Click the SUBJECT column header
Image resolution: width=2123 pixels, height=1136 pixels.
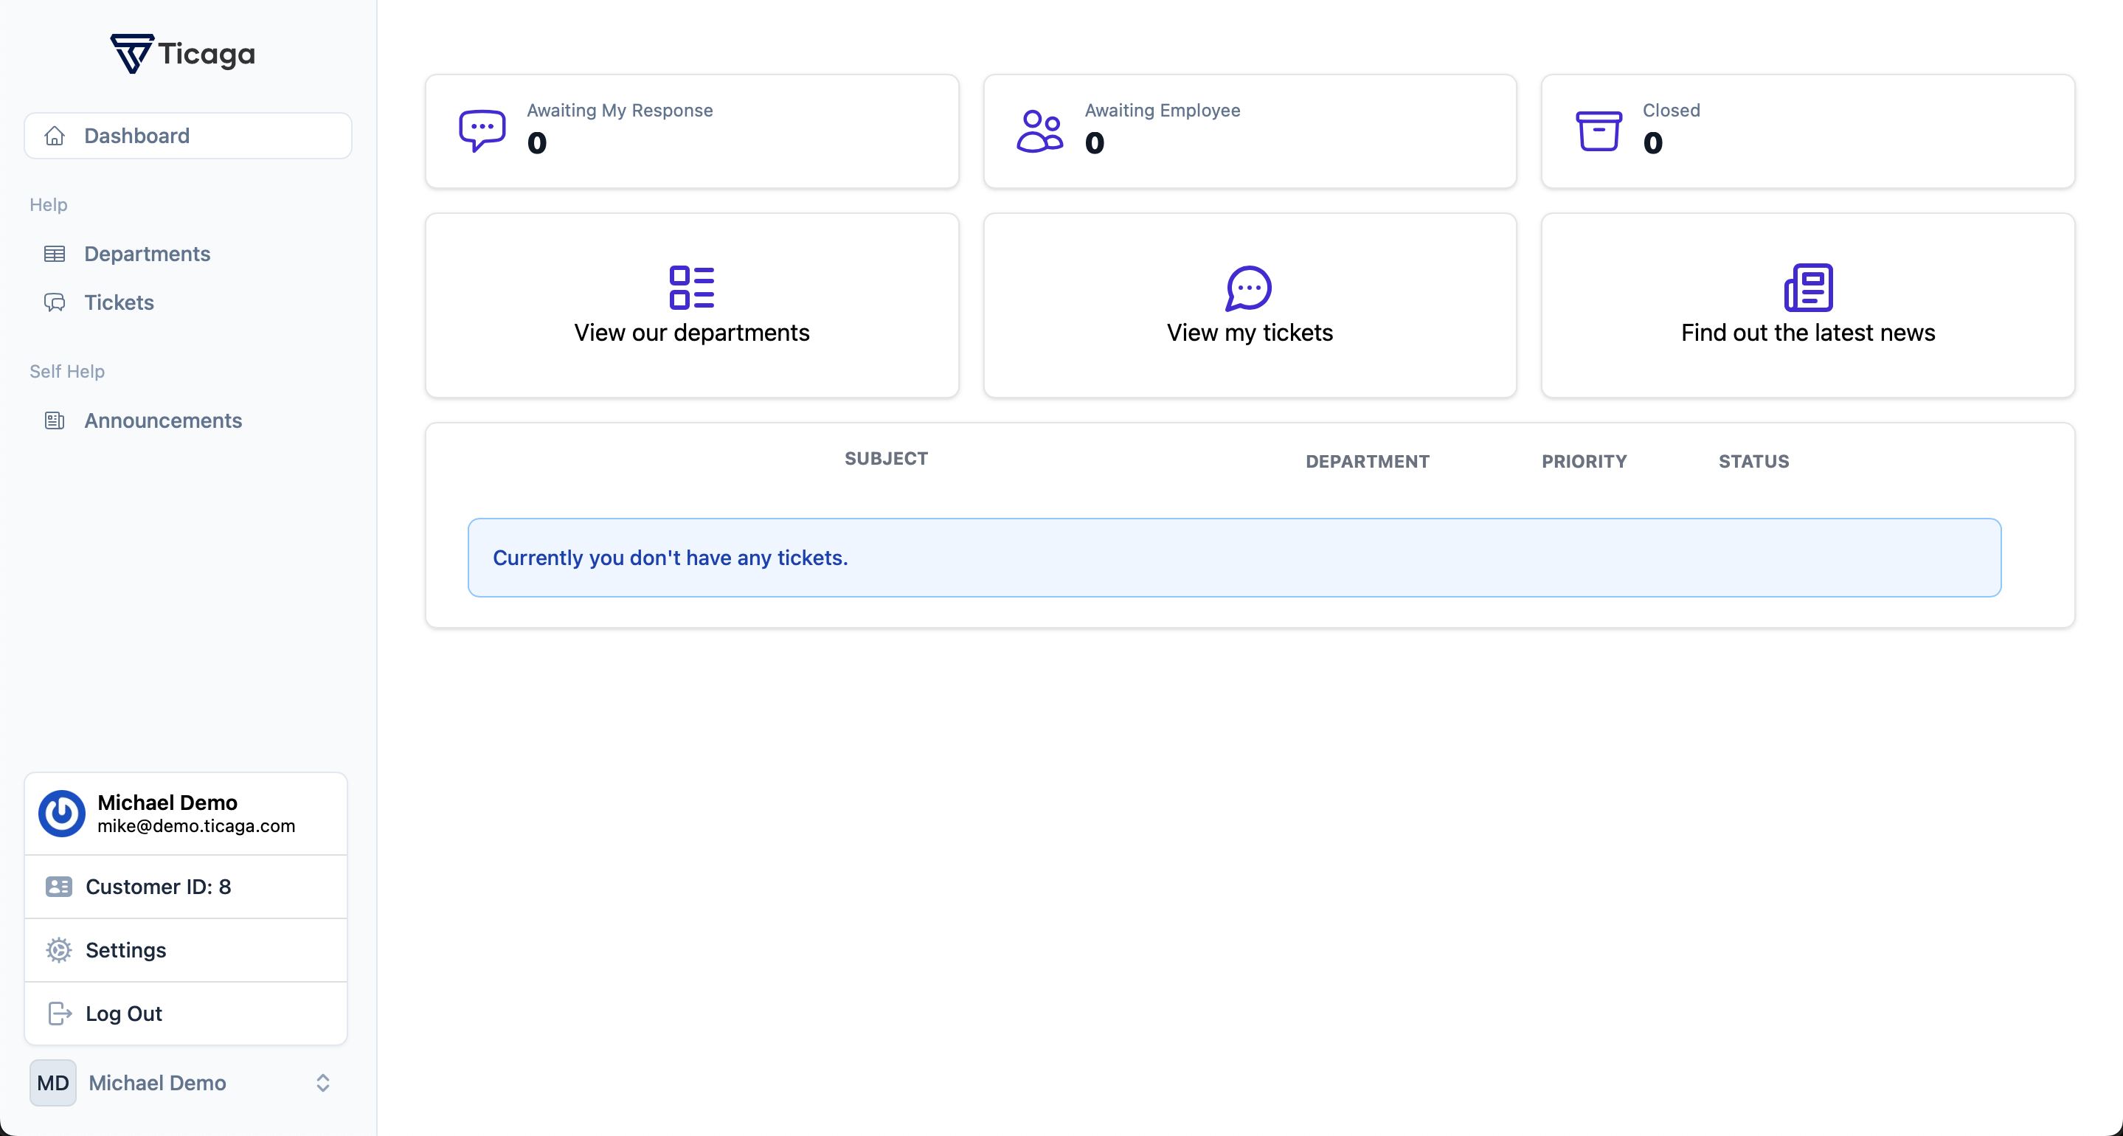886,458
